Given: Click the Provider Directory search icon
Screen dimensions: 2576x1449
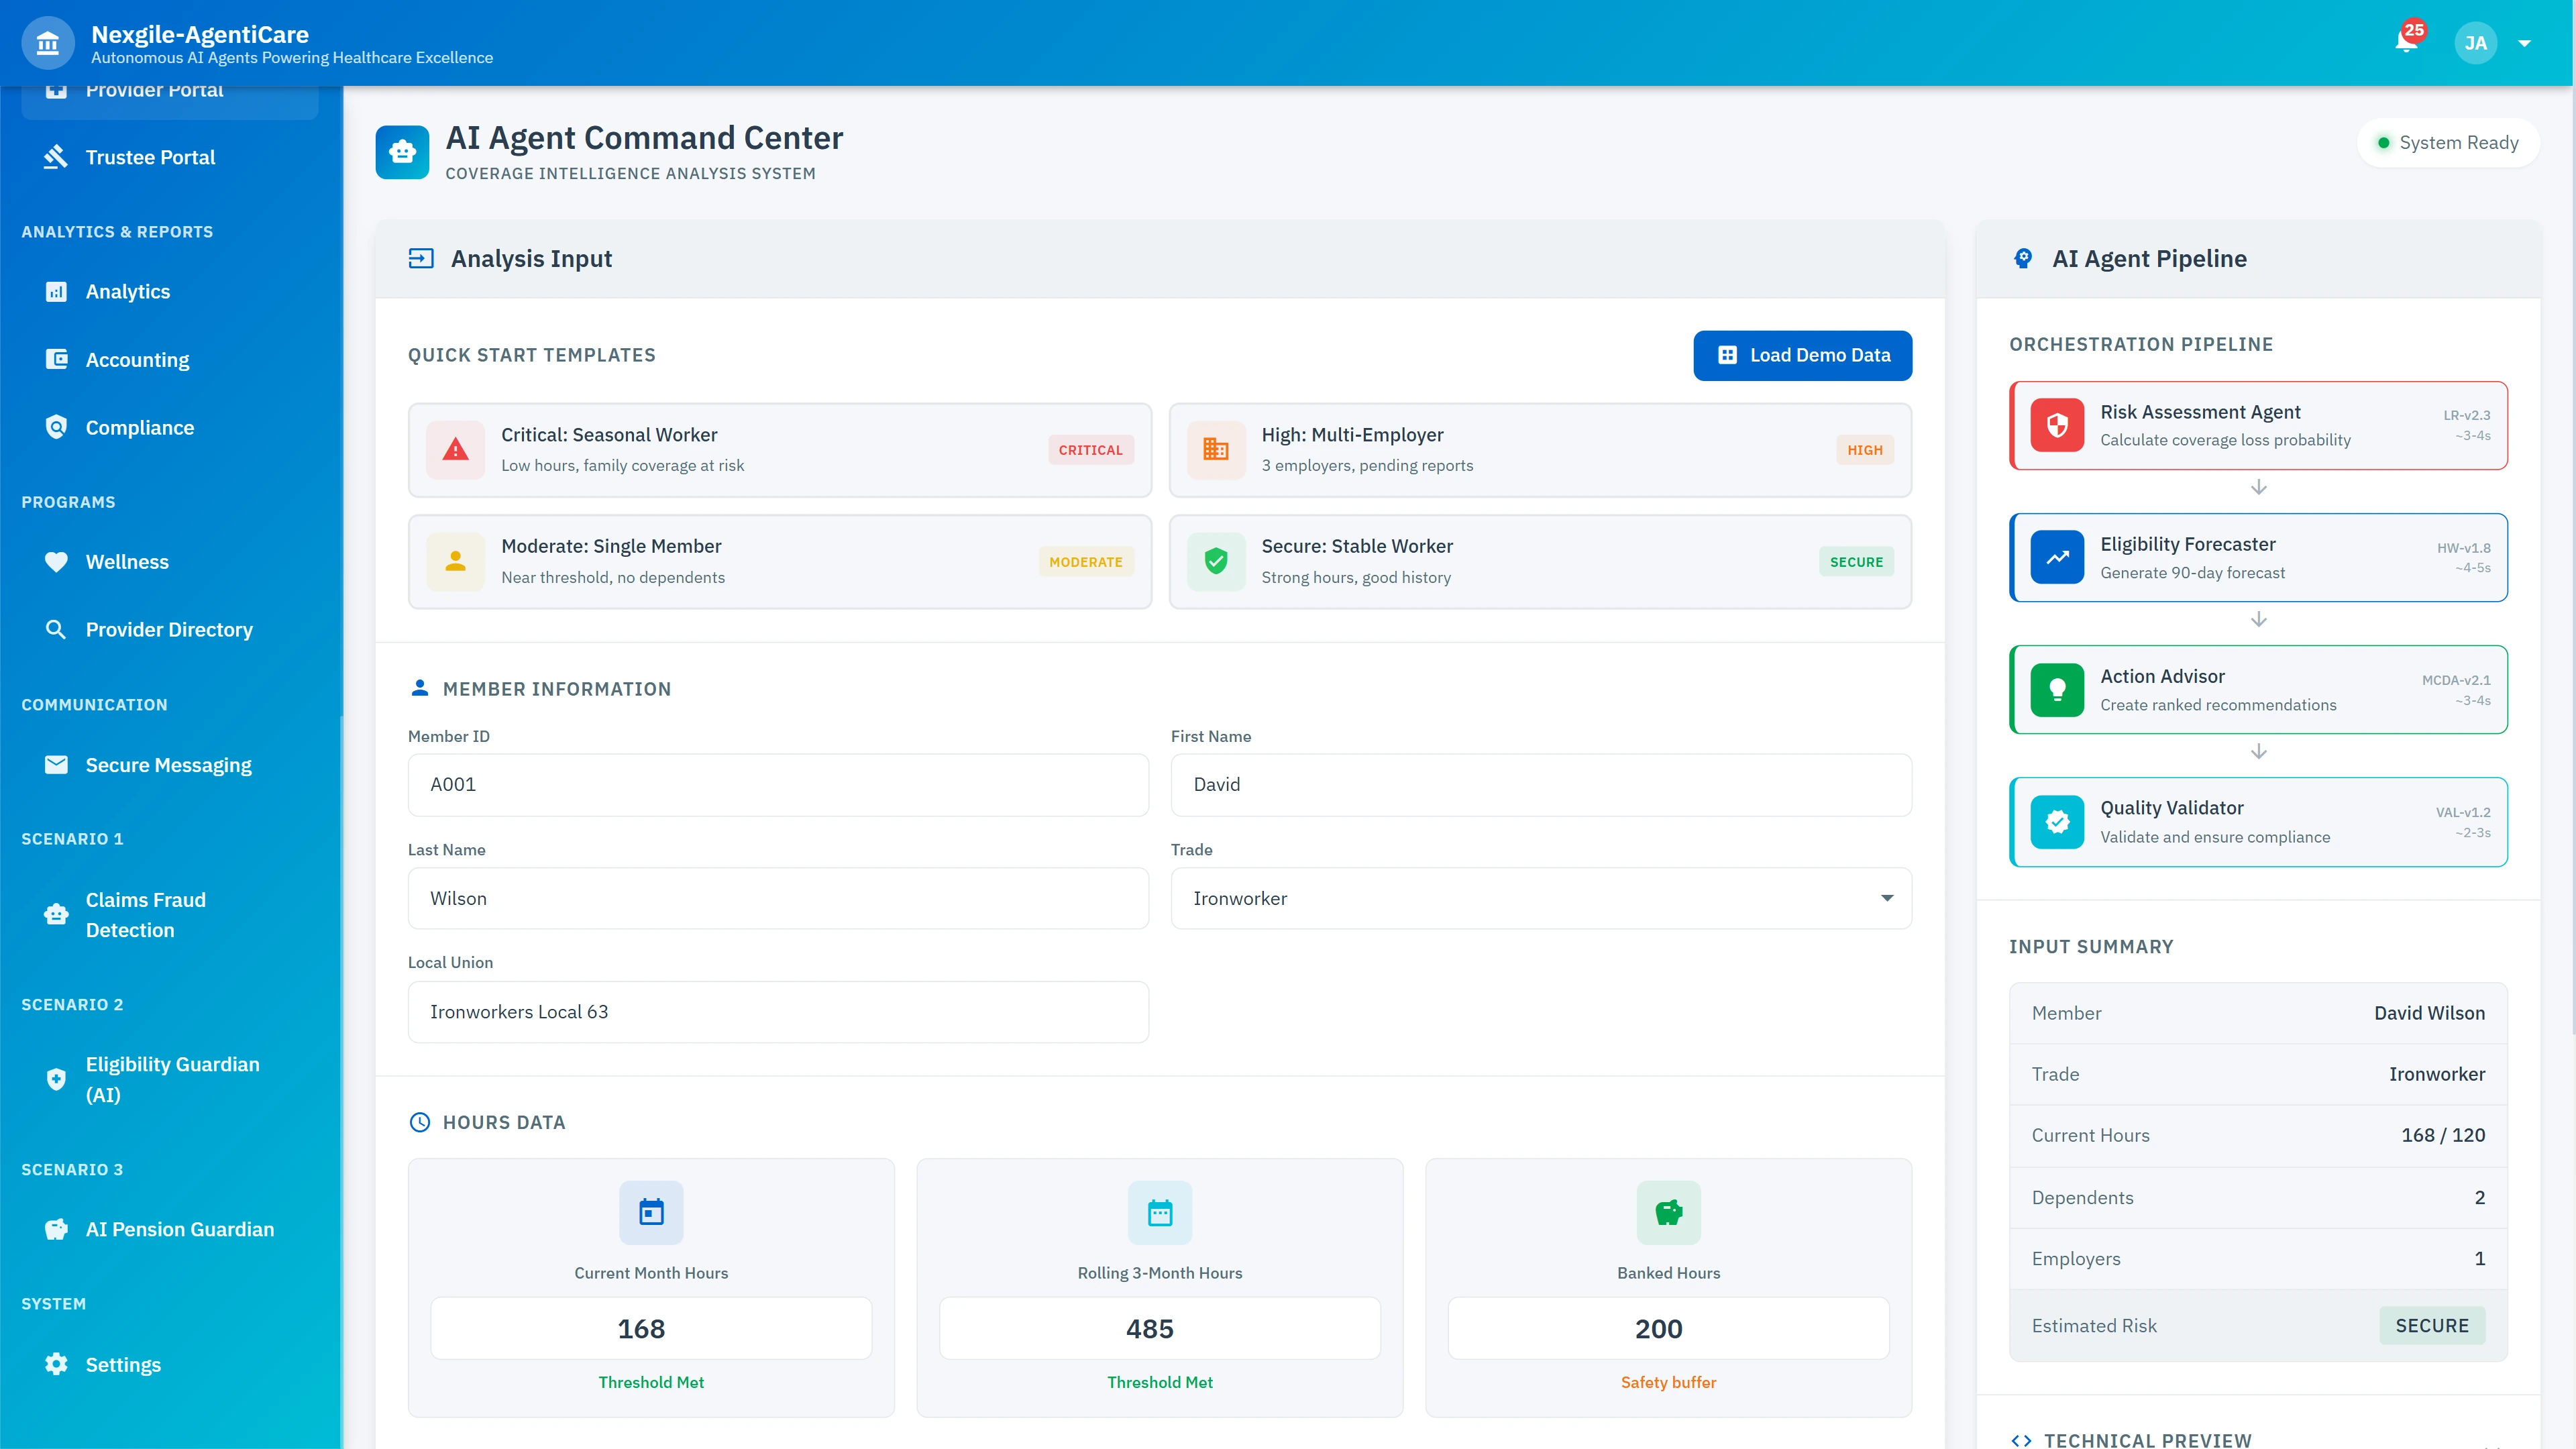Looking at the screenshot, I should point(57,629).
